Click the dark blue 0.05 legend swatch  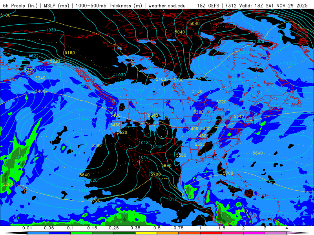pos(60,233)
